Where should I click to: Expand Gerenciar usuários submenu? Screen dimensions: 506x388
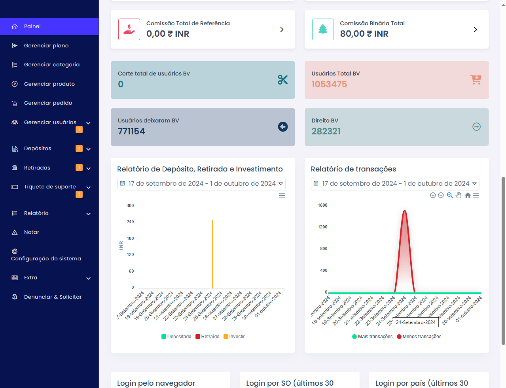(50, 122)
